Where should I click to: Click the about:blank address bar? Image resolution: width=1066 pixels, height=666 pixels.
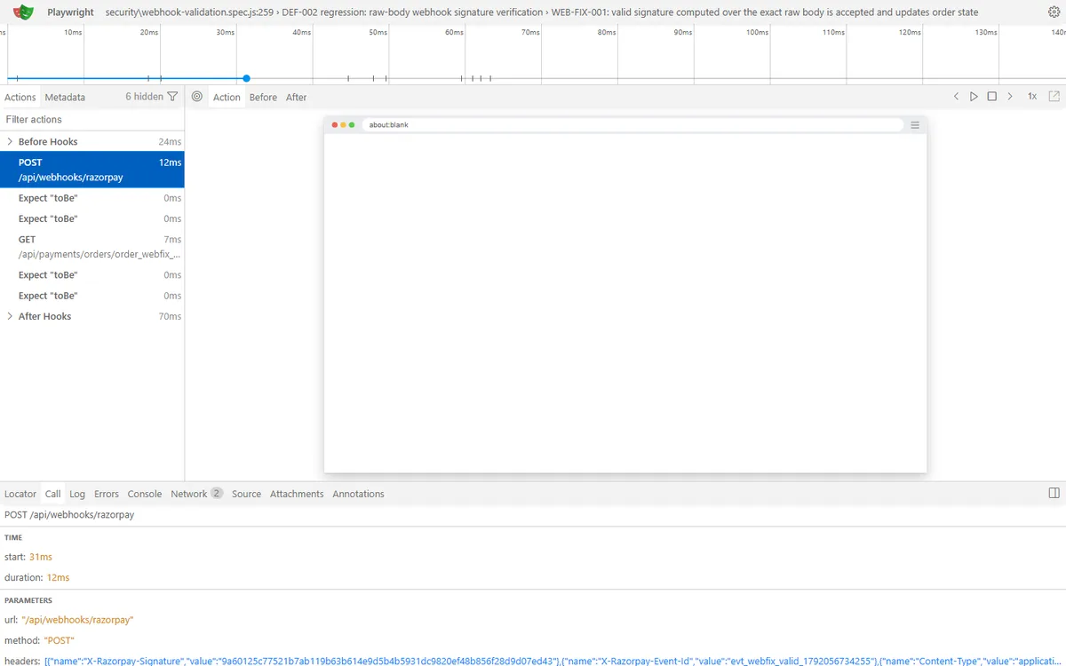click(632, 125)
